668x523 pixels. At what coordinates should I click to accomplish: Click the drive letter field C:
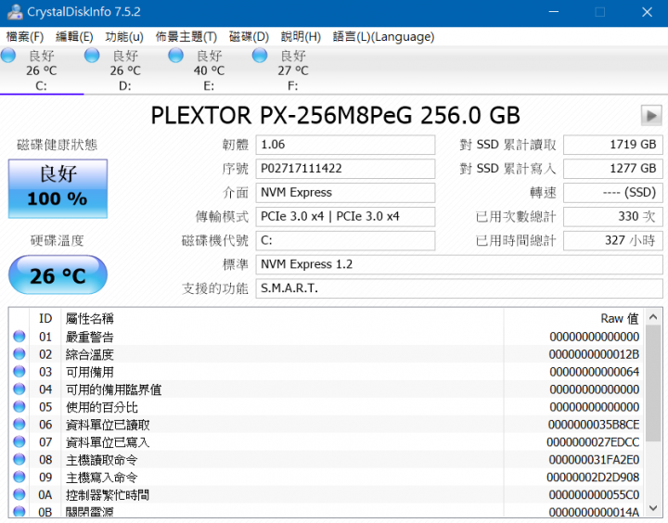point(345,240)
